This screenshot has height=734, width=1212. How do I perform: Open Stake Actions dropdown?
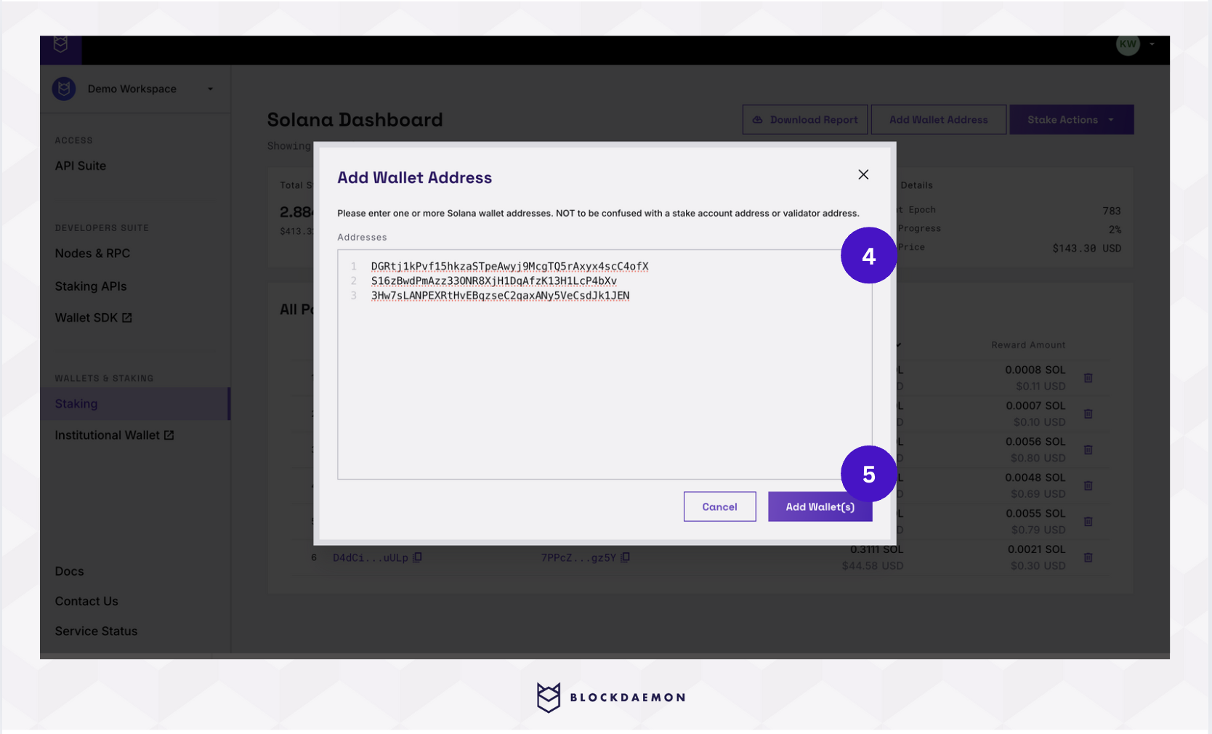[x=1071, y=119]
